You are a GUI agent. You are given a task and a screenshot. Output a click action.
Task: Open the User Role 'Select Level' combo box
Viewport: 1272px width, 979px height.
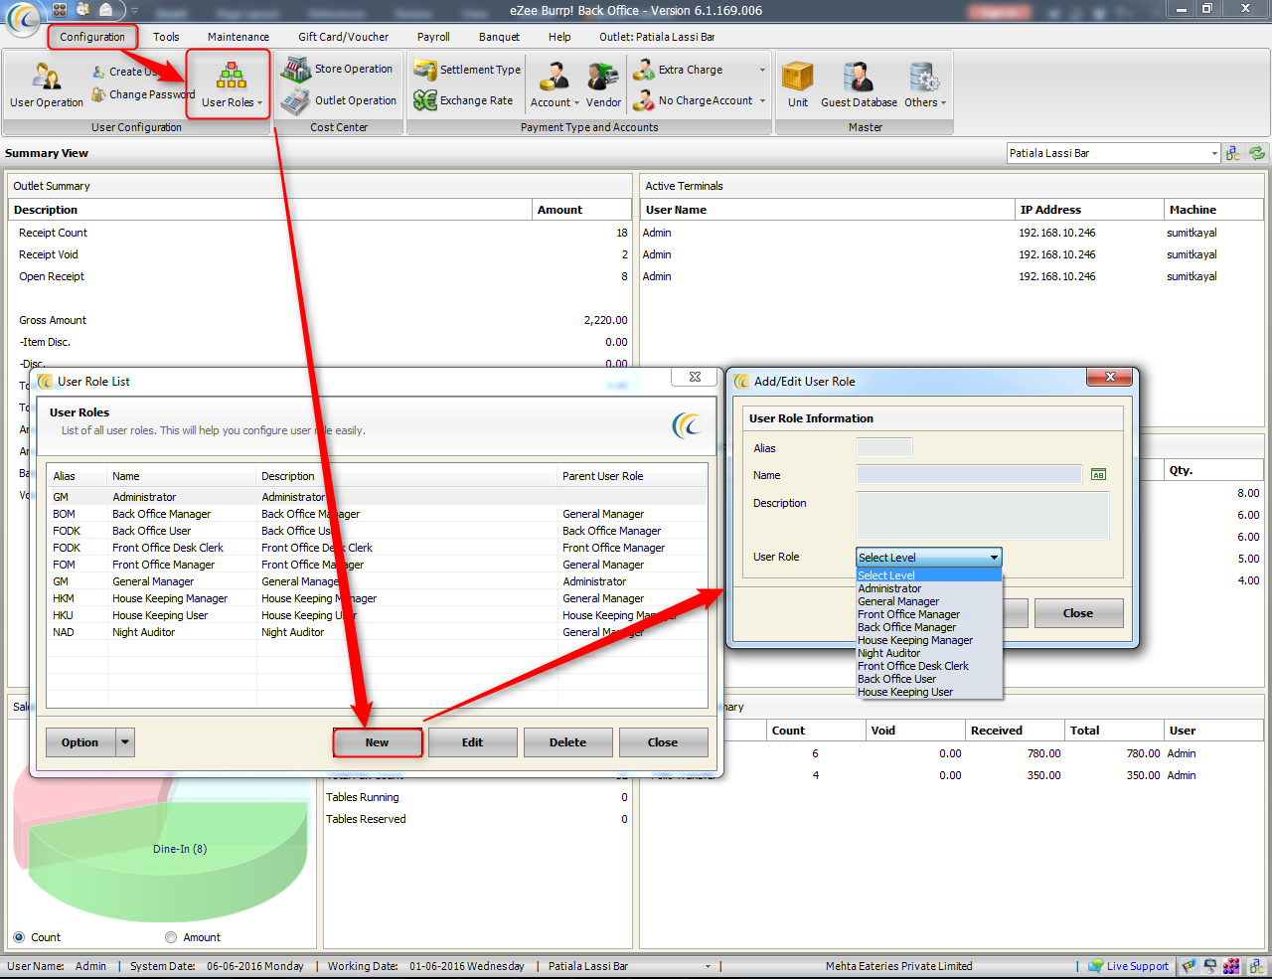[x=929, y=558]
